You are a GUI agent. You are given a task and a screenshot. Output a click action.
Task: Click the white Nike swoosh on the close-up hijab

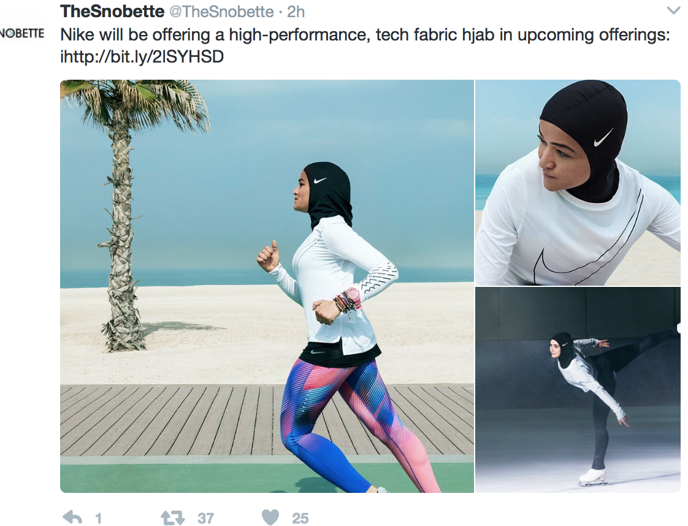click(604, 137)
